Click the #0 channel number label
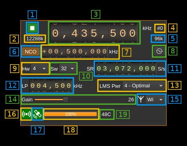Viewport: 187px width, 146px height. [x=160, y=28]
